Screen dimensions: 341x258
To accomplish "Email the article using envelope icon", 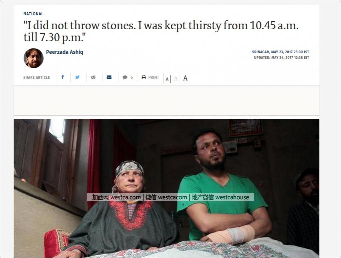I will tap(109, 77).
